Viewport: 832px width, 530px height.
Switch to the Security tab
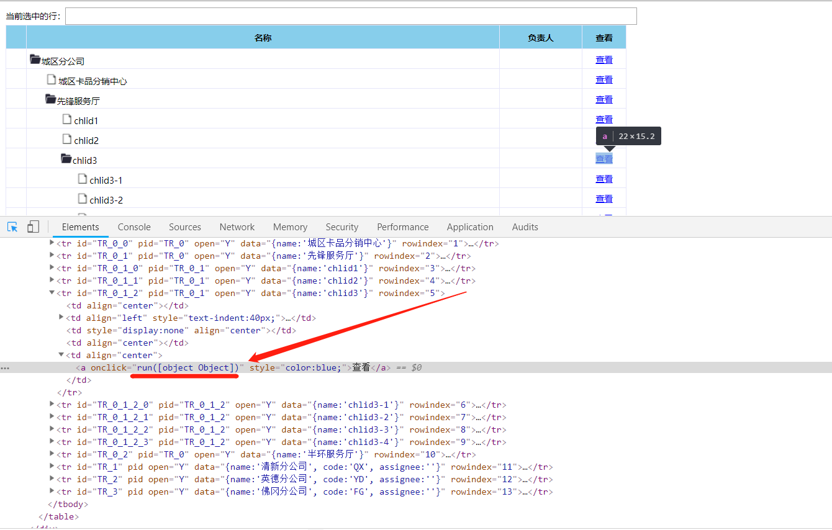click(342, 227)
